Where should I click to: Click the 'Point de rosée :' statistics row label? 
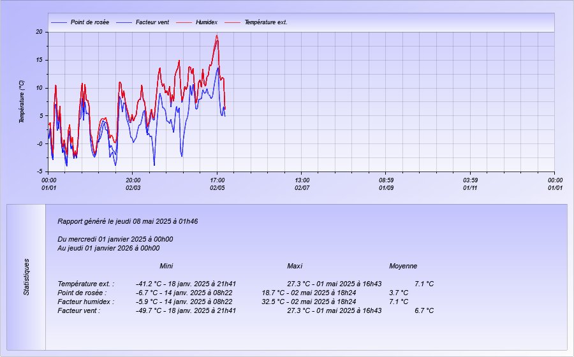(82, 293)
